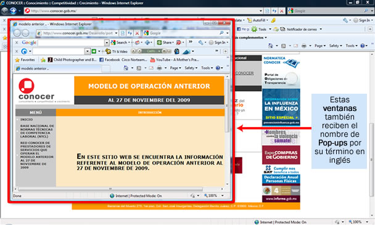Screen dimensions: 375x225
Task: Click Search on the popup's Google toolbar
Action: (x=120, y=43)
